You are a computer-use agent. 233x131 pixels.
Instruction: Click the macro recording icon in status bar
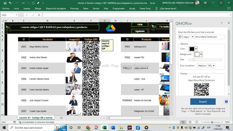[15, 122]
